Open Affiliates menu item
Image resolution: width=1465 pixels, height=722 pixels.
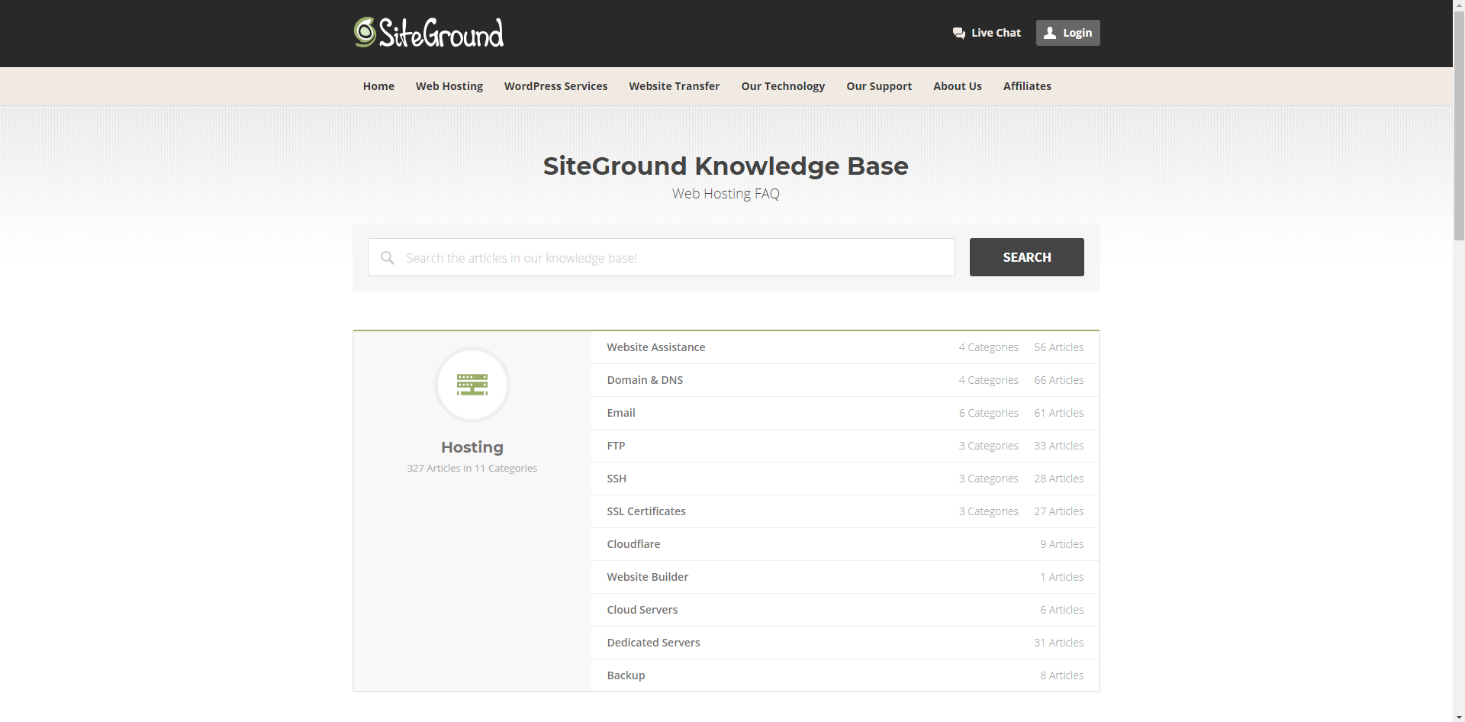[x=1027, y=86]
